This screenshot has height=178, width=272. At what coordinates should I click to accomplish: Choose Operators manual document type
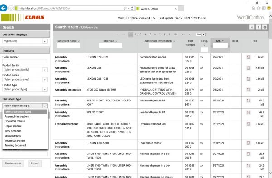(15, 121)
